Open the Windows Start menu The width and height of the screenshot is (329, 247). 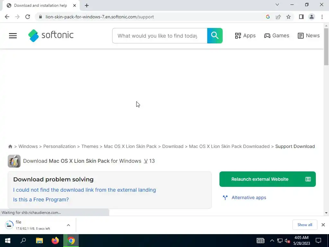tap(8, 241)
